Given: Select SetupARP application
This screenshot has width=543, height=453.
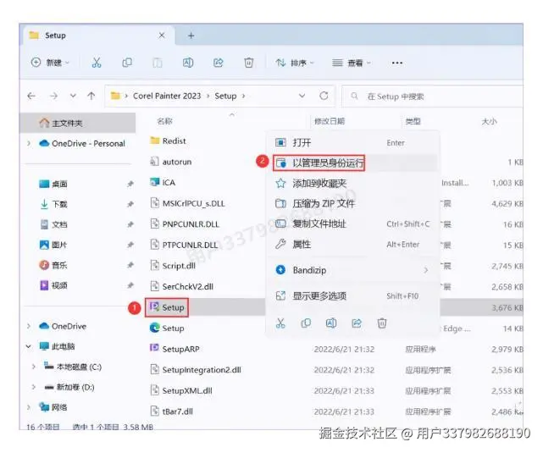Looking at the screenshot, I should click(175, 349).
